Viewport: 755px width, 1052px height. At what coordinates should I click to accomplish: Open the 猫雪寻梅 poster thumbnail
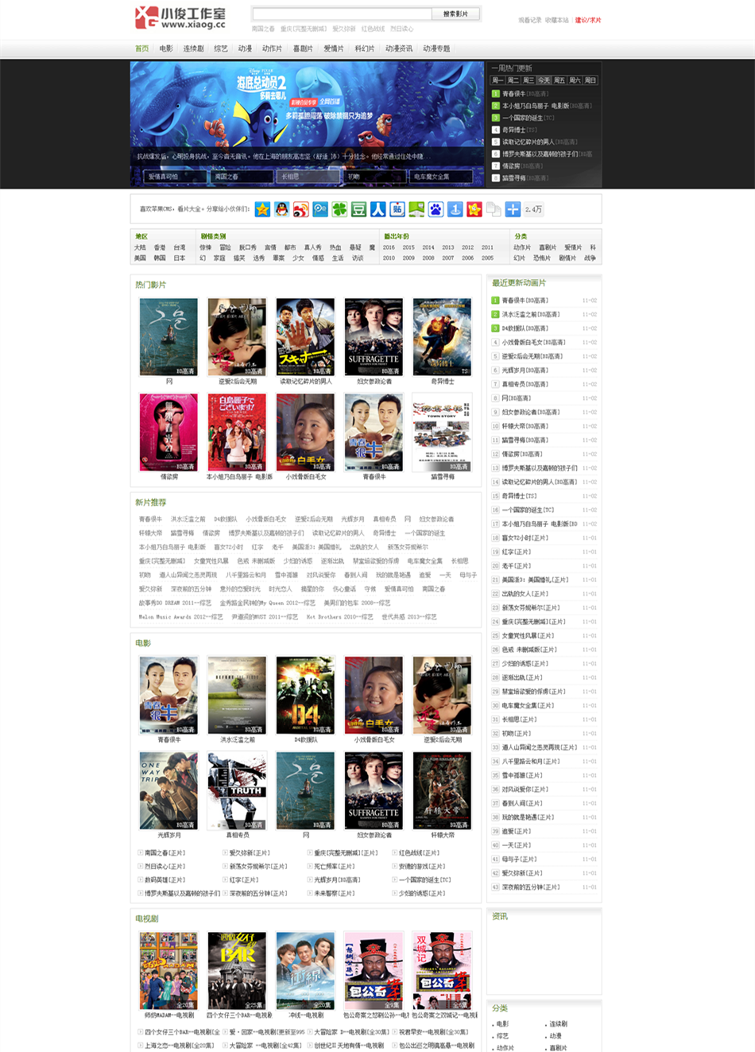[x=442, y=432]
